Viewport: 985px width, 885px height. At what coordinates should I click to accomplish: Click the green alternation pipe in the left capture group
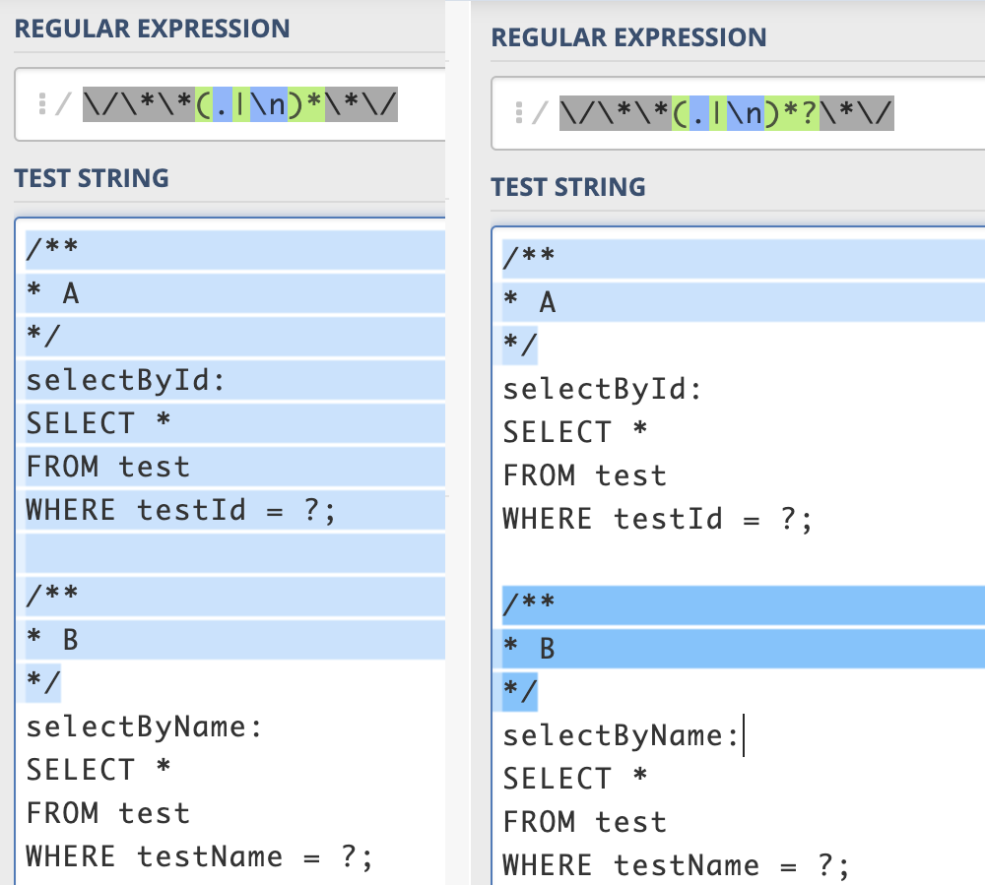click(x=242, y=103)
